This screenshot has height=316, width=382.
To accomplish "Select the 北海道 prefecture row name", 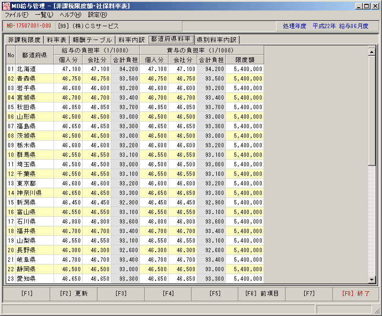I will (34, 69).
